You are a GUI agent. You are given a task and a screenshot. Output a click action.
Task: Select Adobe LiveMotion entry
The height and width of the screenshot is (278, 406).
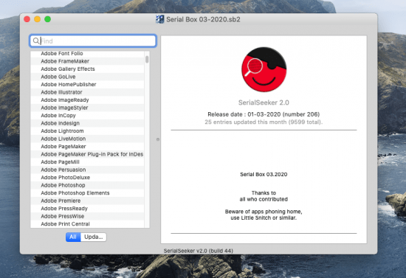tap(88, 139)
